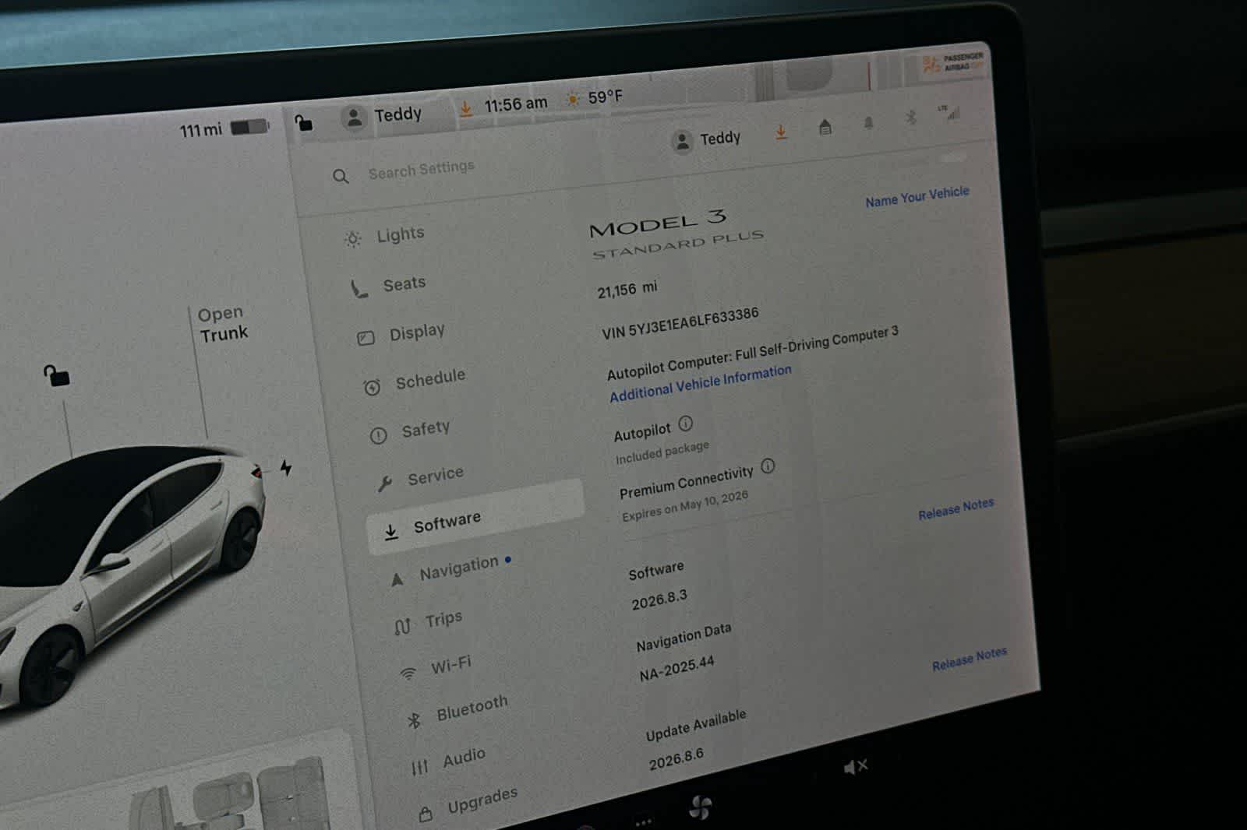Image resolution: width=1247 pixels, height=830 pixels.
Task: Click the Name Your Vehicle link
Action: tap(917, 196)
